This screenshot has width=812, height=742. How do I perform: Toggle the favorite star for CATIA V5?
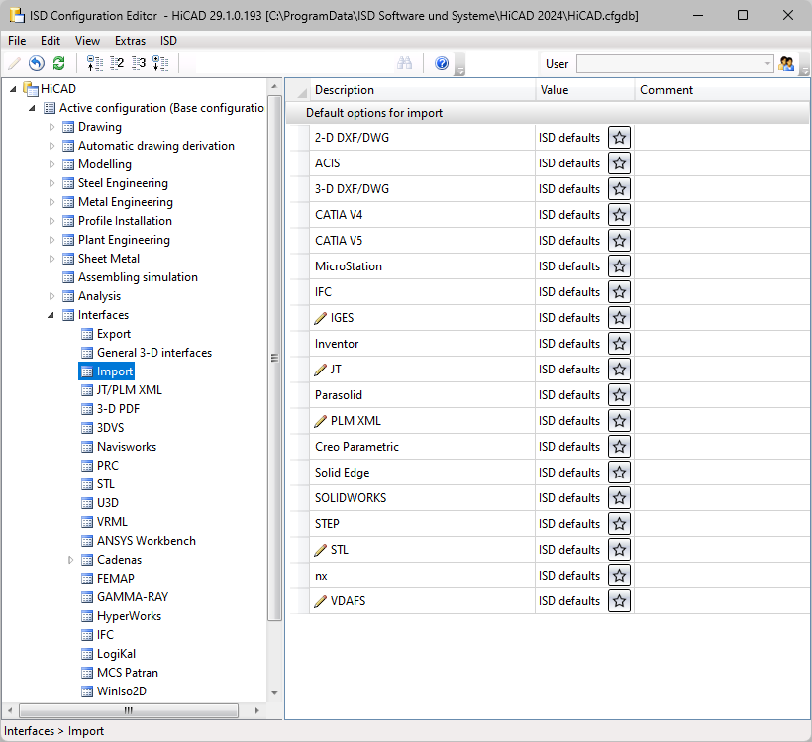tap(619, 241)
